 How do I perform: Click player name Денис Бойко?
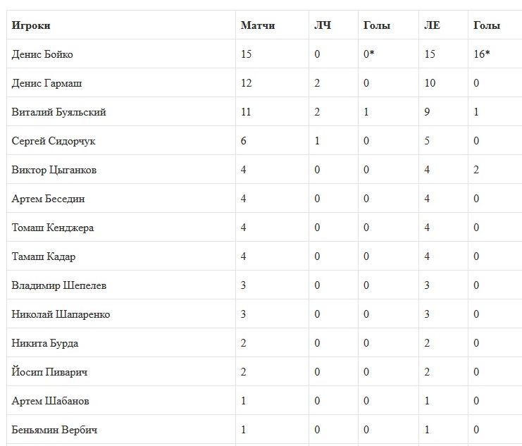pos(42,54)
